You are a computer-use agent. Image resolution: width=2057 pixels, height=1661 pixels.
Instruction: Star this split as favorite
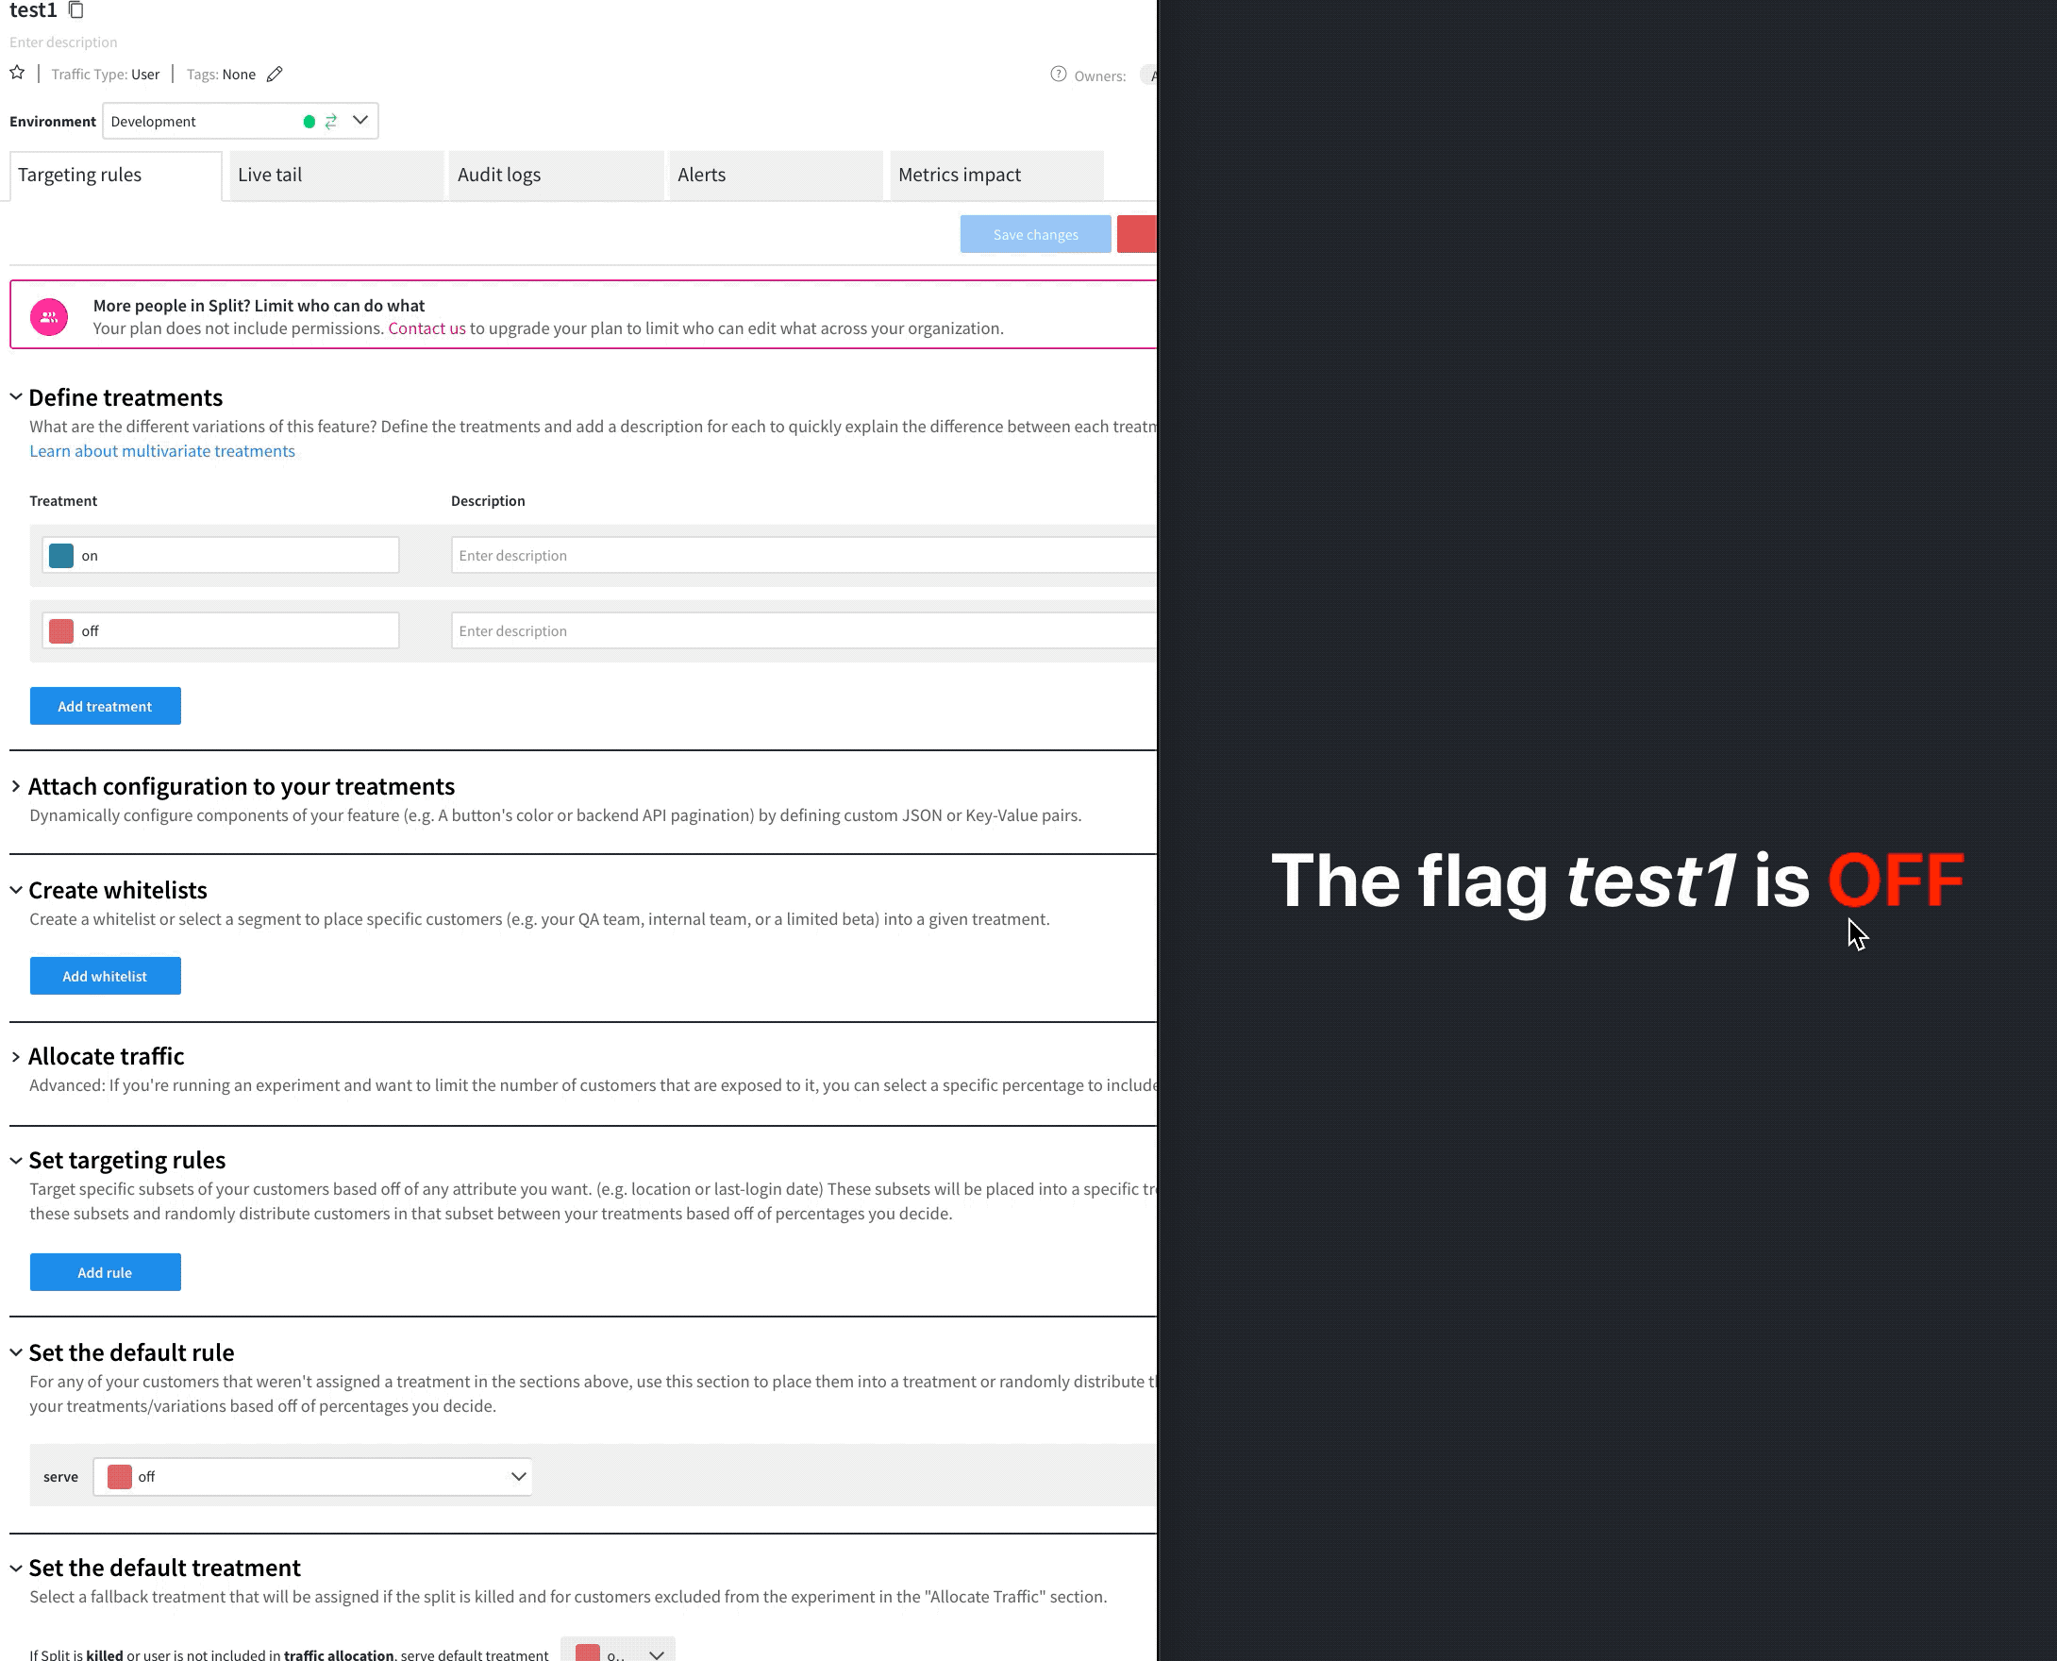[x=17, y=73]
